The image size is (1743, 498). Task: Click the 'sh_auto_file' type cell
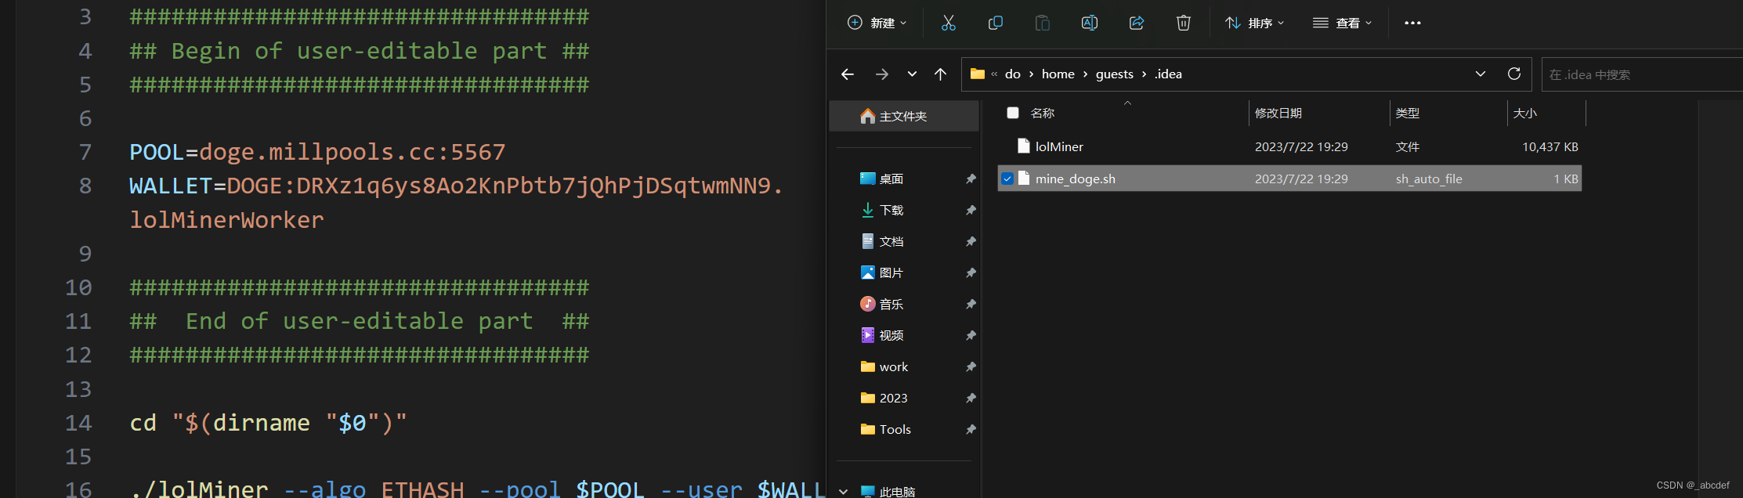point(1429,179)
